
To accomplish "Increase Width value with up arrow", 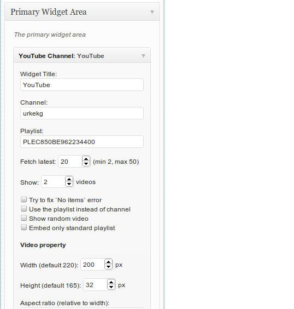I will (x=108, y=262).
